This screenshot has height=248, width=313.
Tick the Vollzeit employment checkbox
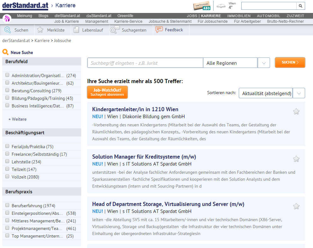click(x=7, y=176)
